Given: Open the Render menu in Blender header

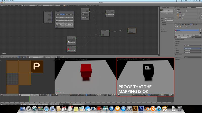Looking at the screenshot, I should [x=12, y=5].
